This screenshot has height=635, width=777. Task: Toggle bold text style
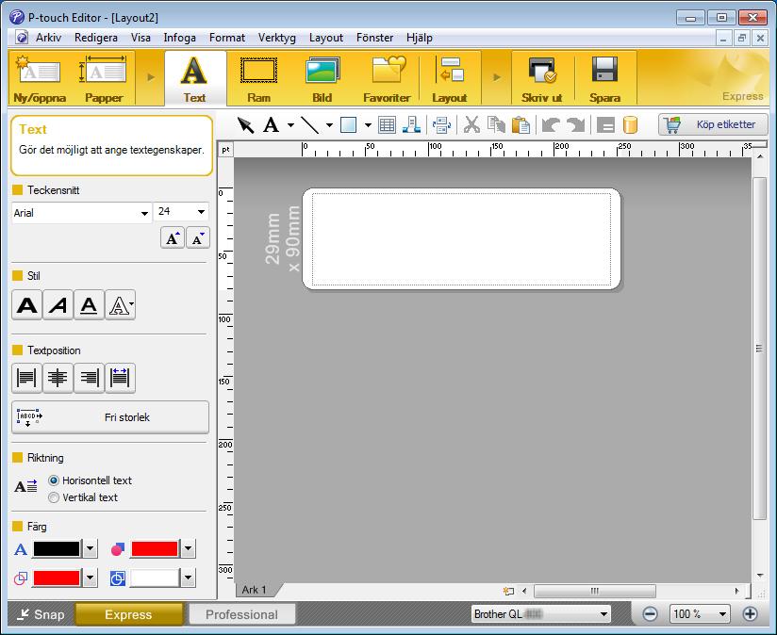(26, 305)
